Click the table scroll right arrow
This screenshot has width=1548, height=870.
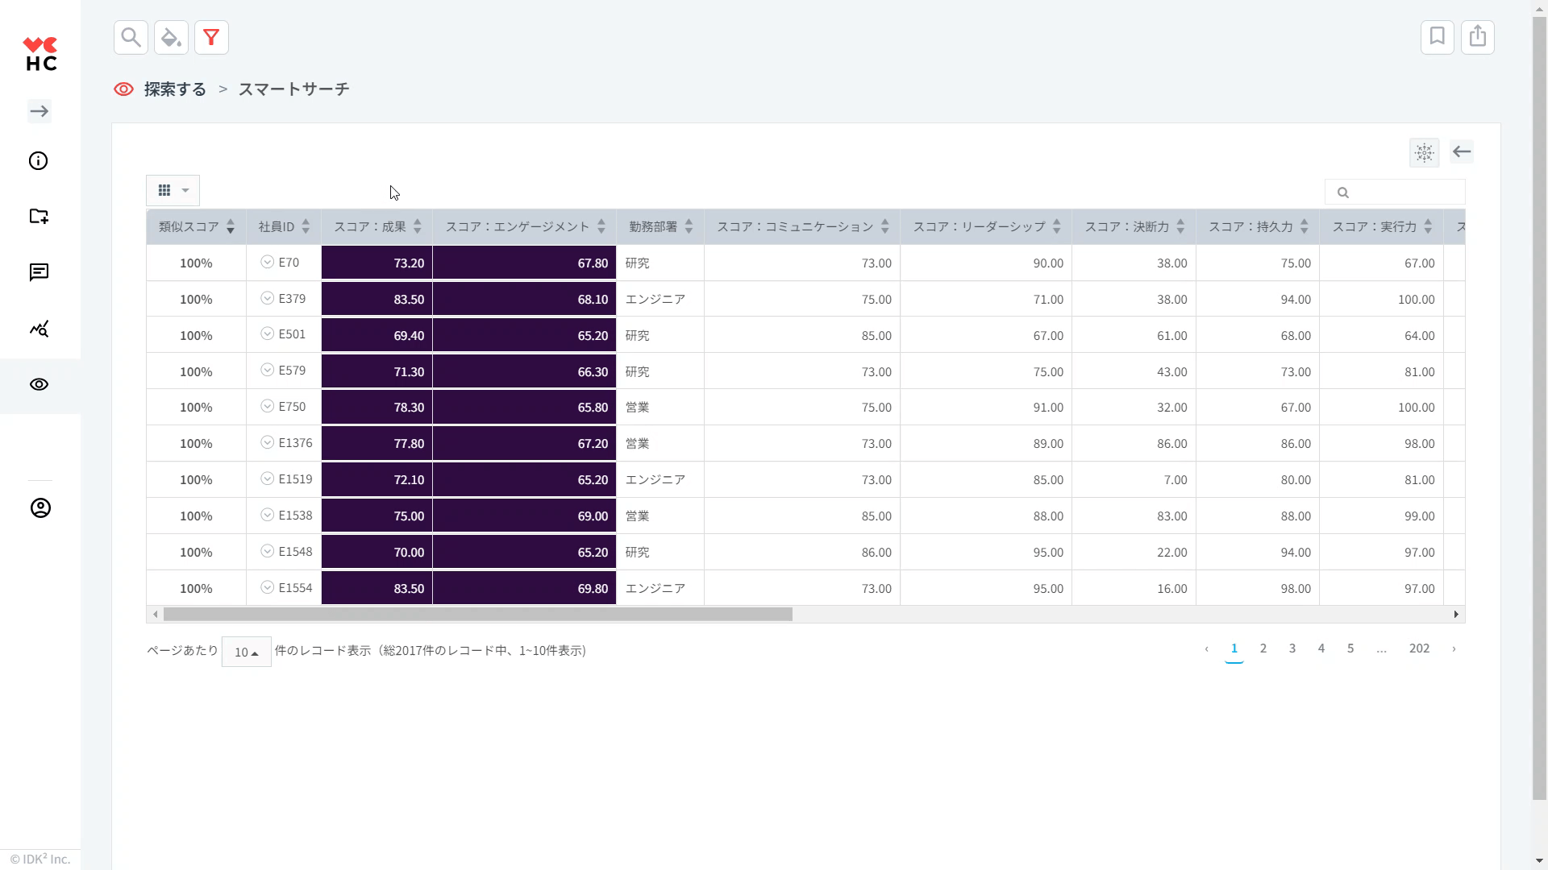point(1456,615)
